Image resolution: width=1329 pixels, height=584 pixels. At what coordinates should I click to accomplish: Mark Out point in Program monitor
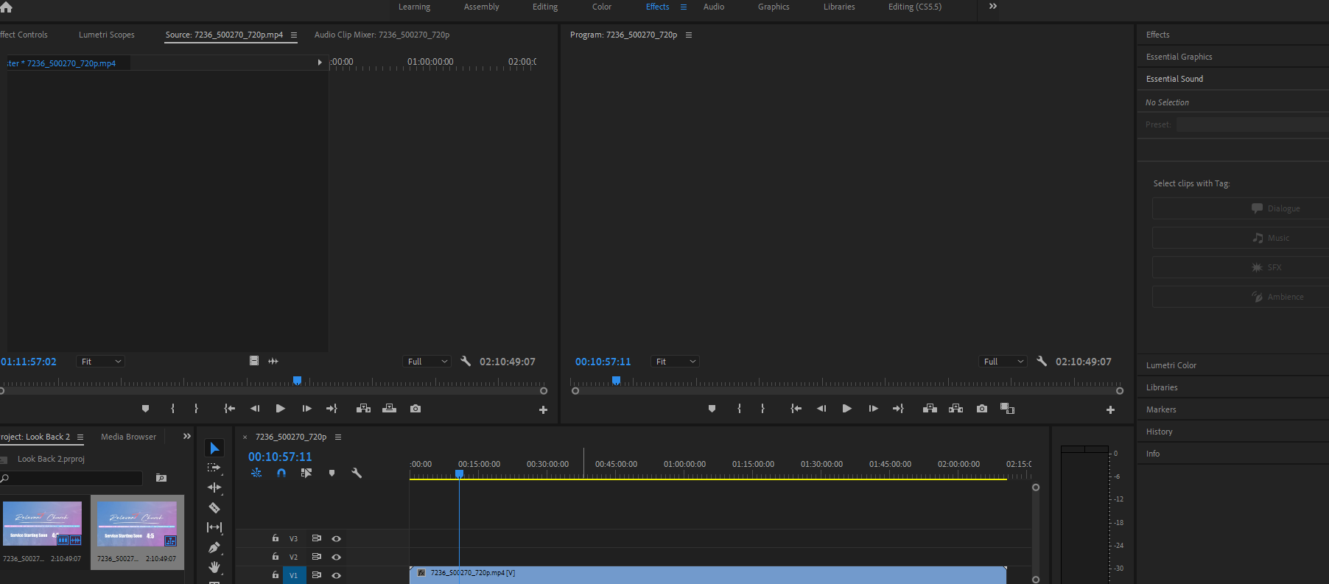762,409
